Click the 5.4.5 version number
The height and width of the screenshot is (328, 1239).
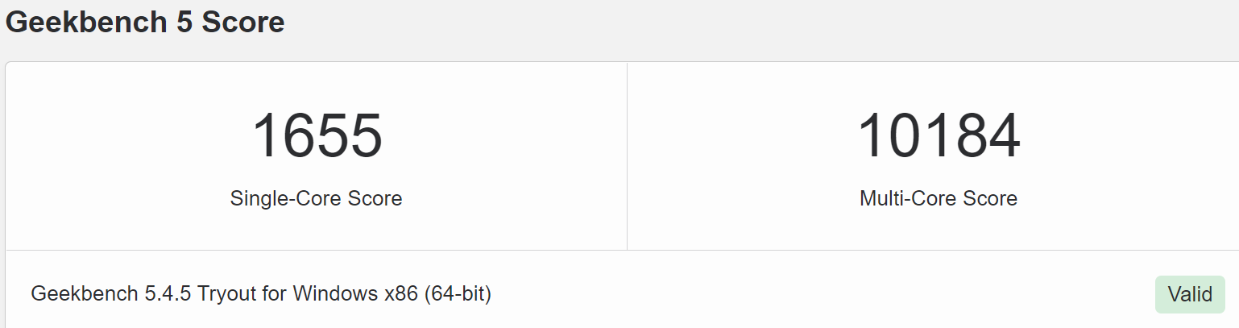168,294
